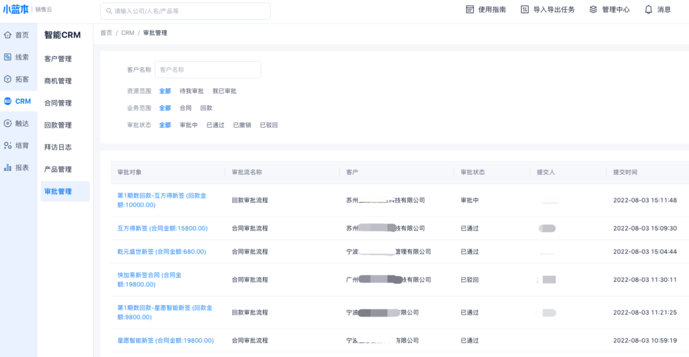The width and height of the screenshot is (689, 357).
Task: Click the 消息 bell notification icon
Action: tap(649, 9)
